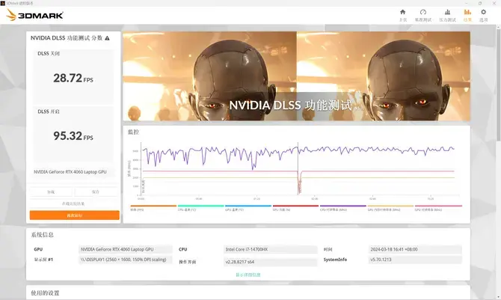
Task: Click the warning triangle beside DLSS score title
Action: click(x=107, y=38)
